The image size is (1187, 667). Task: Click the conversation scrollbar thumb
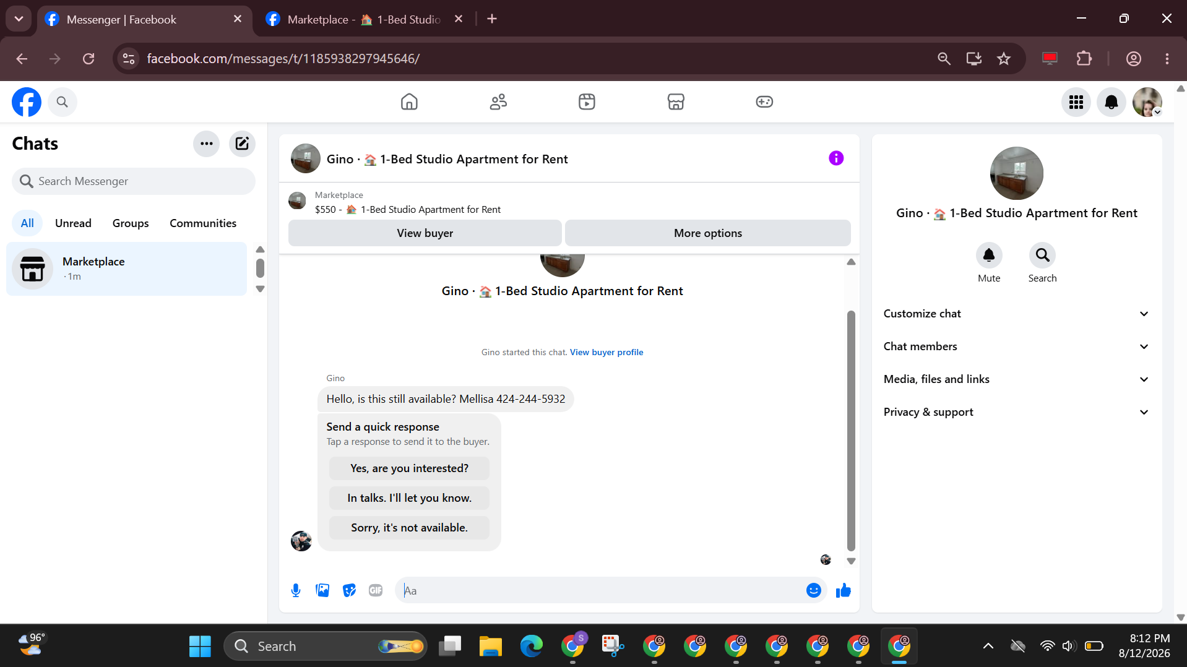click(x=851, y=431)
